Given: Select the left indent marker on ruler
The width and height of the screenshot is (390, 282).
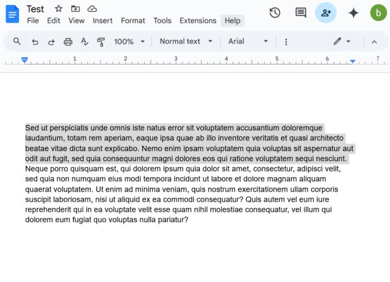Looking at the screenshot, I should (25, 60).
